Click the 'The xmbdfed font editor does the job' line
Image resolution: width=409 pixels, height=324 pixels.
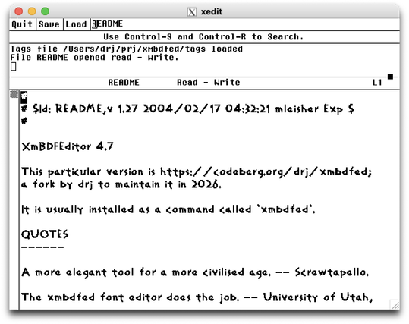click(197, 297)
